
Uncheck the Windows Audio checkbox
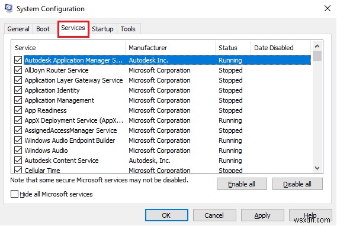coord(18,150)
